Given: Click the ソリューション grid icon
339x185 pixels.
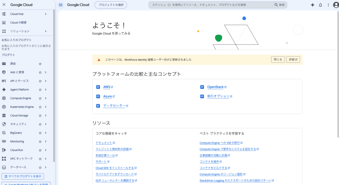Looking at the screenshot, I should (4, 31).
